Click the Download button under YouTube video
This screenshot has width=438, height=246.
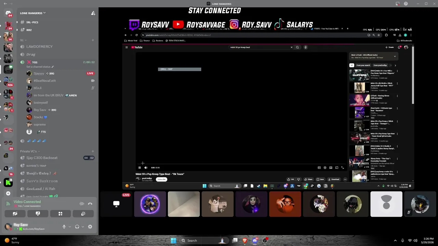(x=334, y=179)
